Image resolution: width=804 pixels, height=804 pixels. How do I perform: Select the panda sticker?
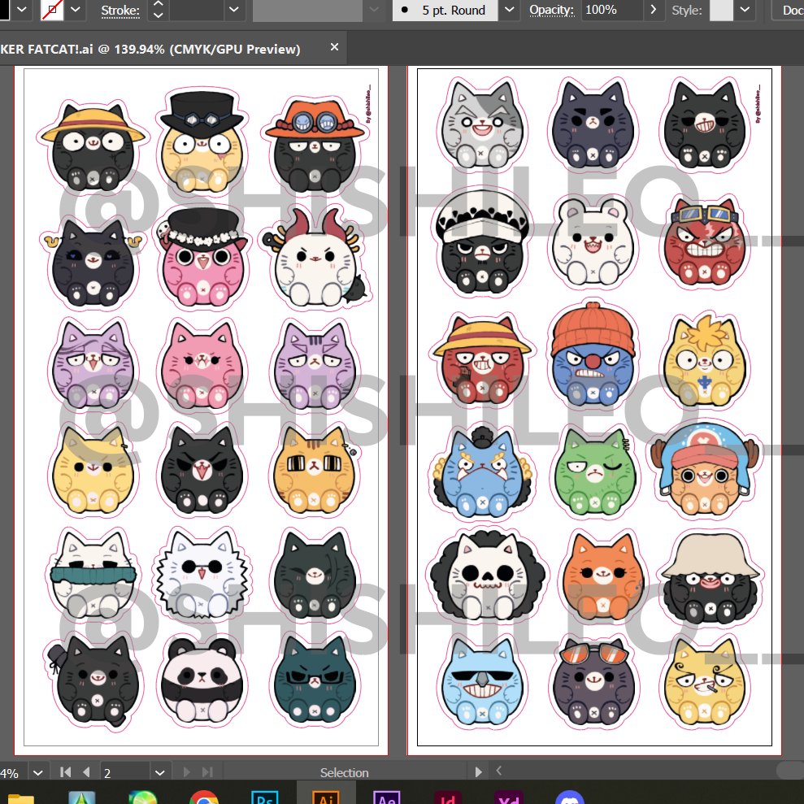[x=202, y=681]
